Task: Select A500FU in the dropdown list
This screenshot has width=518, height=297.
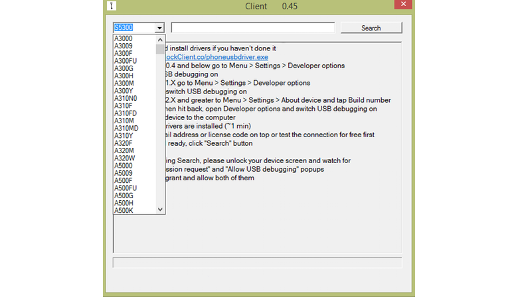Action: pos(126,188)
